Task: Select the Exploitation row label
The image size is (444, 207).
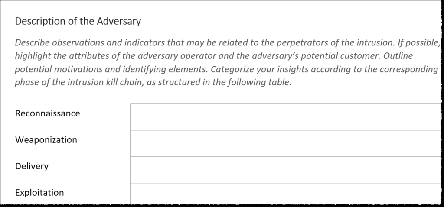Action: (39, 193)
